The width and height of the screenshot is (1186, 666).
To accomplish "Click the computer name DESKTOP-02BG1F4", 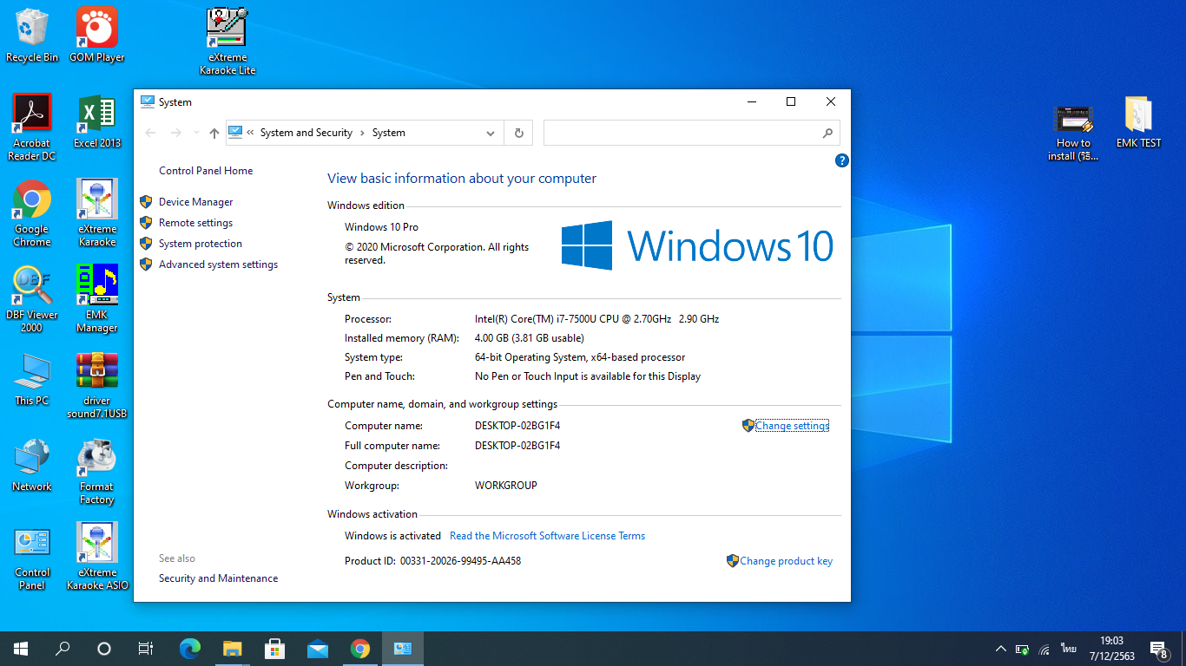I will pyautogui.click(x=517, y=426).
